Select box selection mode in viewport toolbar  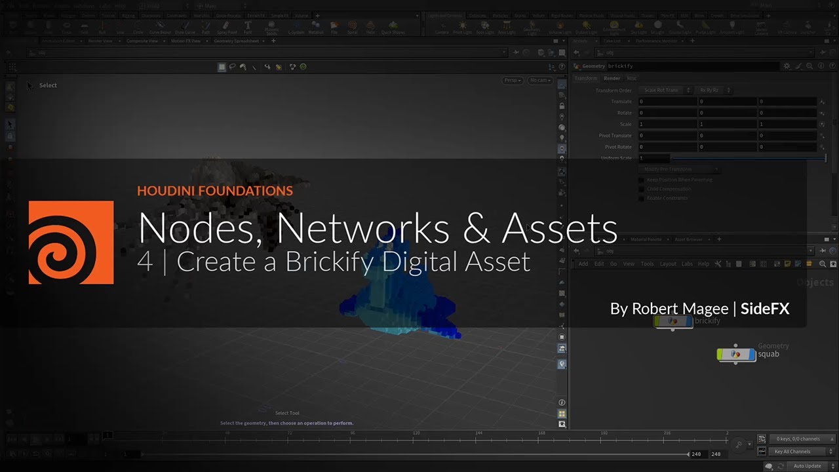222,66
